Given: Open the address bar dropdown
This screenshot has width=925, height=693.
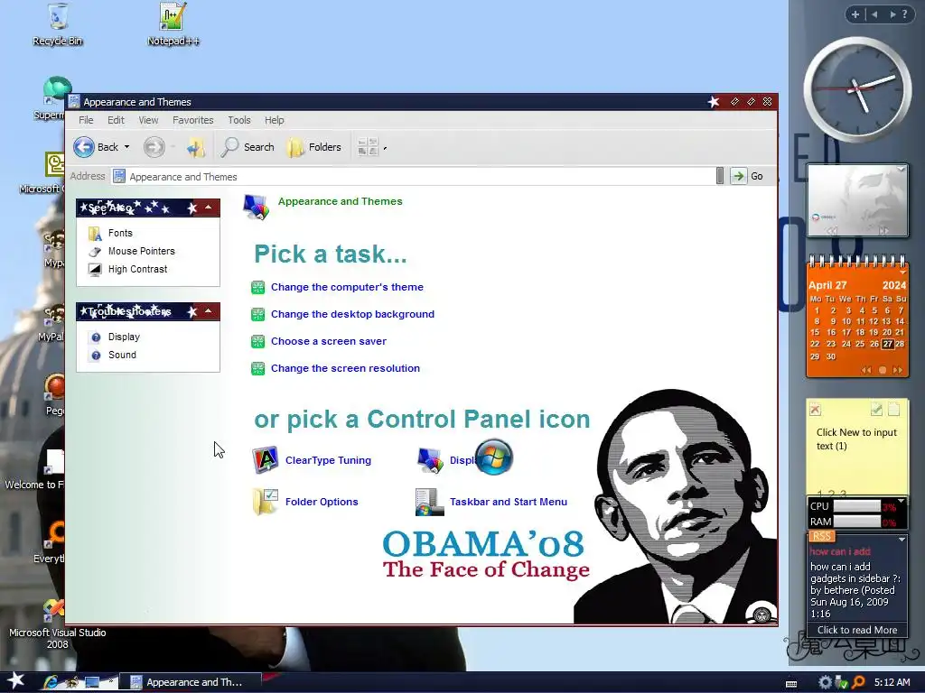Looking at the screenshot, I should 720,176.
